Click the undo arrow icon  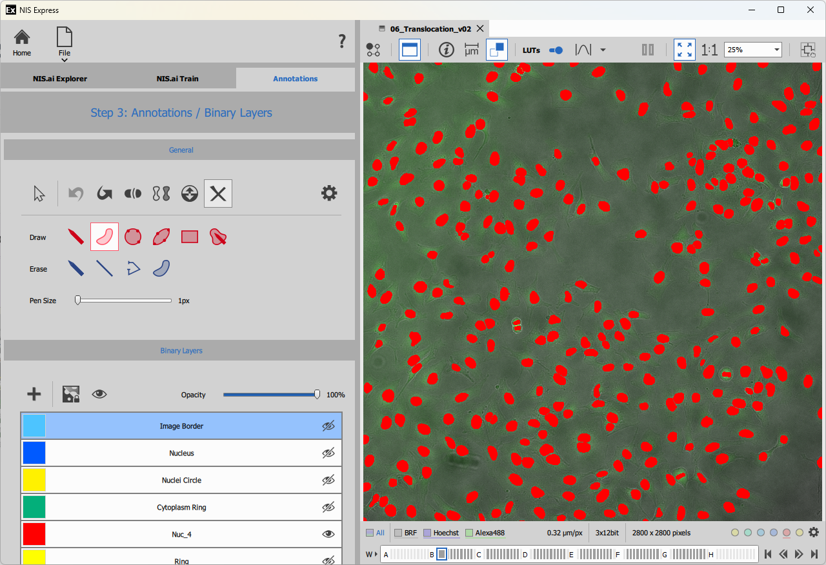pos(76,193)
